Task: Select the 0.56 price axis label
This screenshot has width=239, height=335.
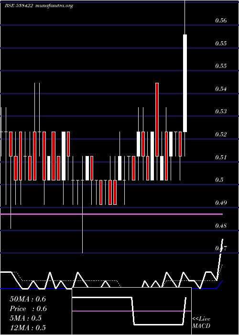Action: pos(221,21)
